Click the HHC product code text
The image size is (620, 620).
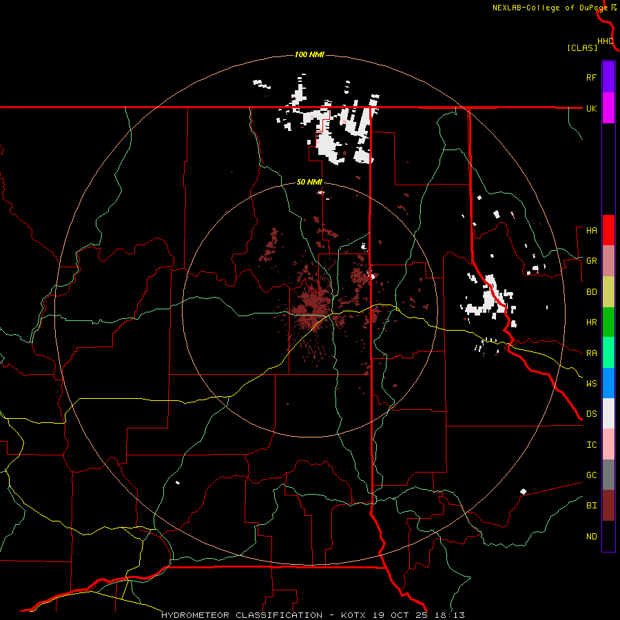606,41
